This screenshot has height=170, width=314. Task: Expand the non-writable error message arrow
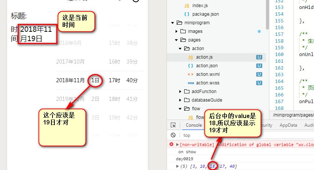pos(177,145)
